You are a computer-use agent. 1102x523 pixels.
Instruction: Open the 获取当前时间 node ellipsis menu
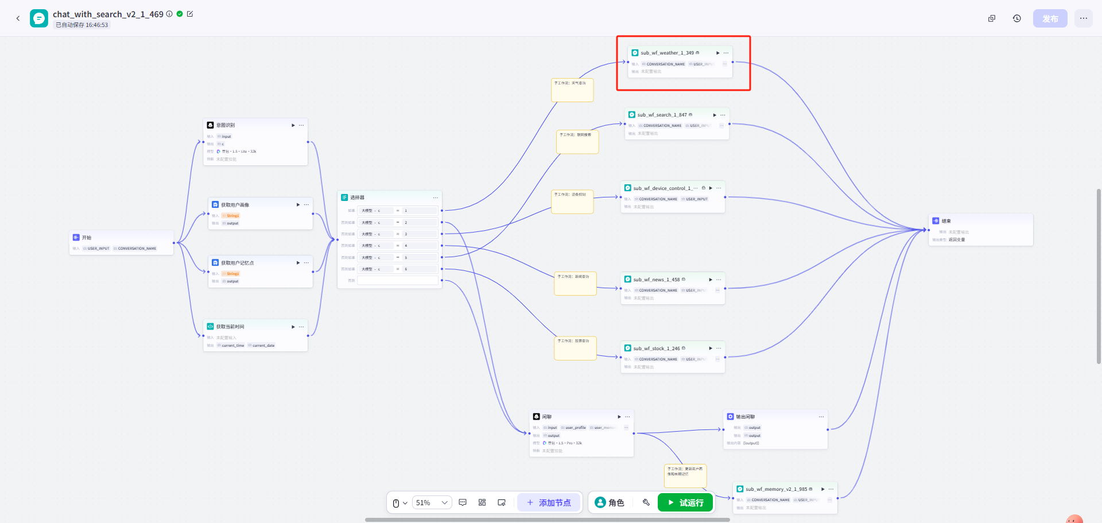click(301, 327)
